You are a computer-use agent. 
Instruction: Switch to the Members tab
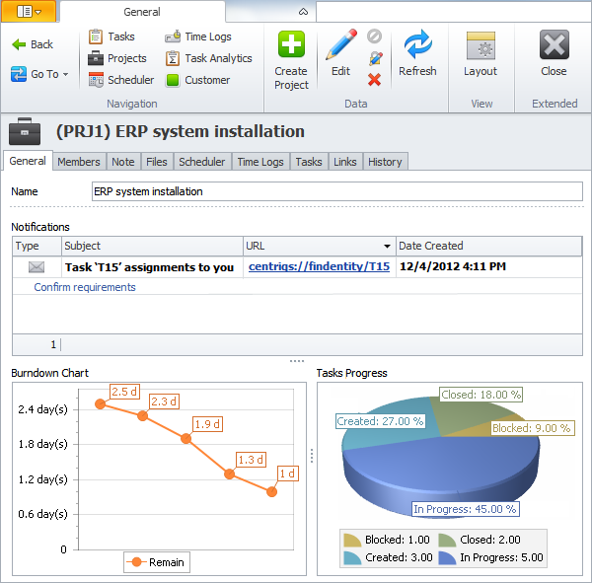[x=78, y=162]
